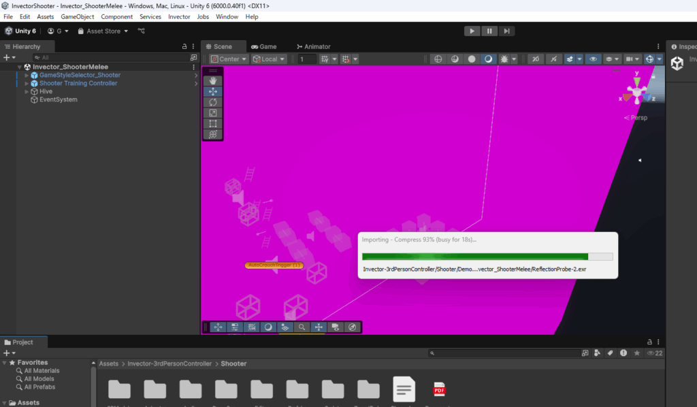Toggle hidden packages count 22

click(655, 353)
